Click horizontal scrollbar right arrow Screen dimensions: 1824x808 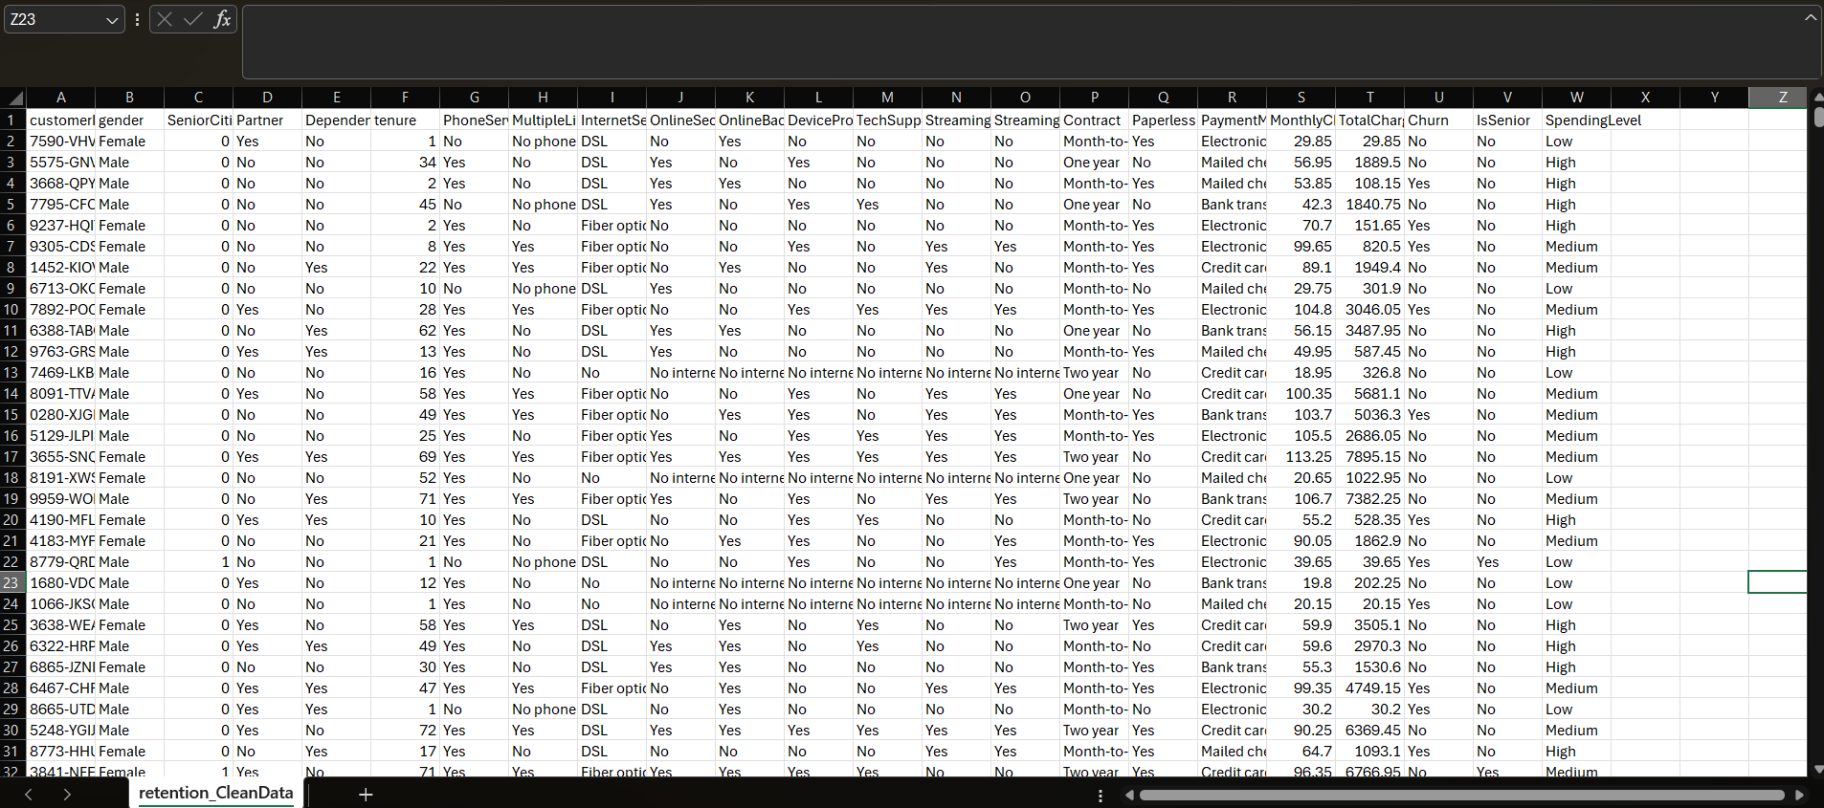tap(1799, 796)
